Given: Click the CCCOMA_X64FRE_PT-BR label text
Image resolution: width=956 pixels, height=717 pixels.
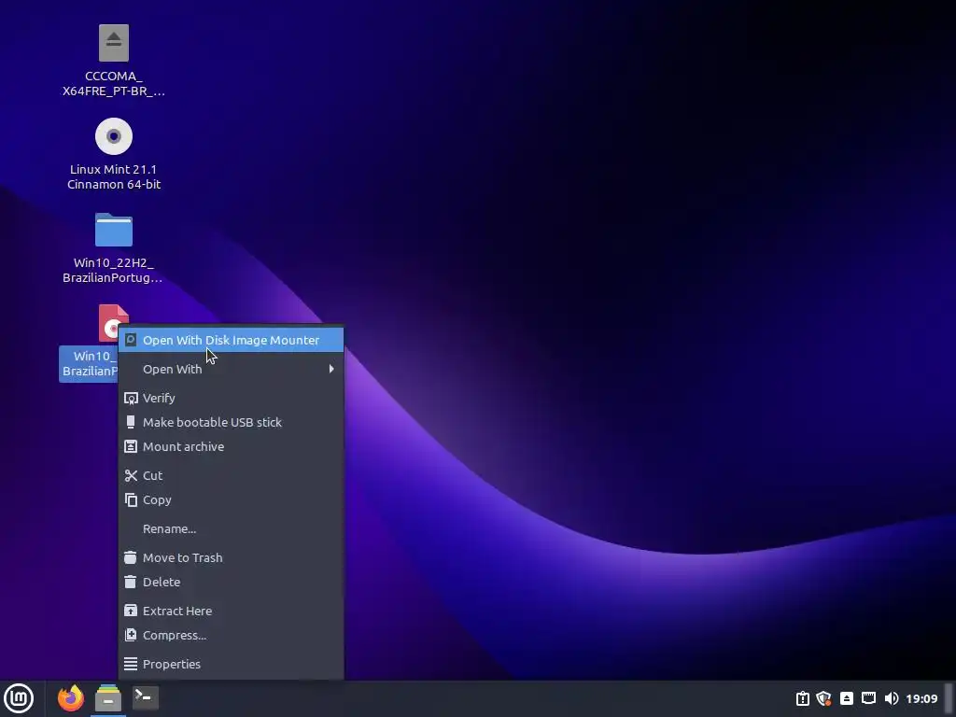Looking at the screenshot, I should pyautogui.click(x=113, y=83).
